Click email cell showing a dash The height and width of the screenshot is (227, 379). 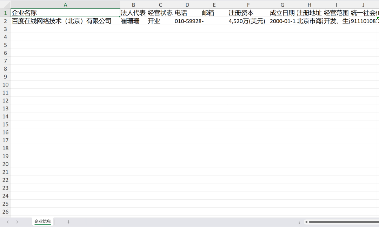point(214,21)
